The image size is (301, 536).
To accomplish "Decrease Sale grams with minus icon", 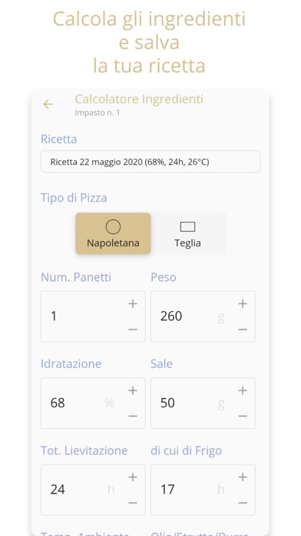I will pos(243,416).
